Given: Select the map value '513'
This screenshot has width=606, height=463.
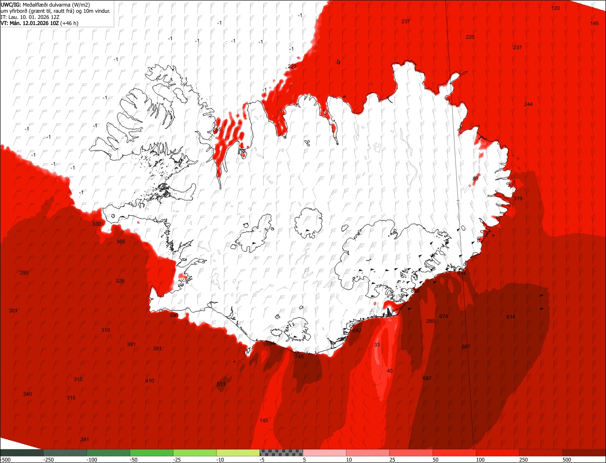Looking at the screenshot, I should coord(221,384).
